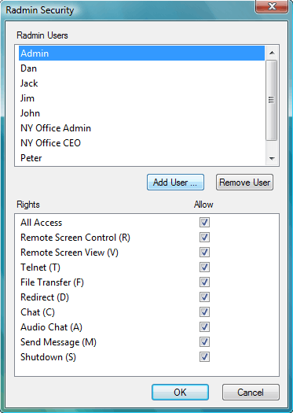The height and width of the screenshot is (413, 293).
Task: Uncheck the Shutdown (S) permission
Action: [204, 357]
